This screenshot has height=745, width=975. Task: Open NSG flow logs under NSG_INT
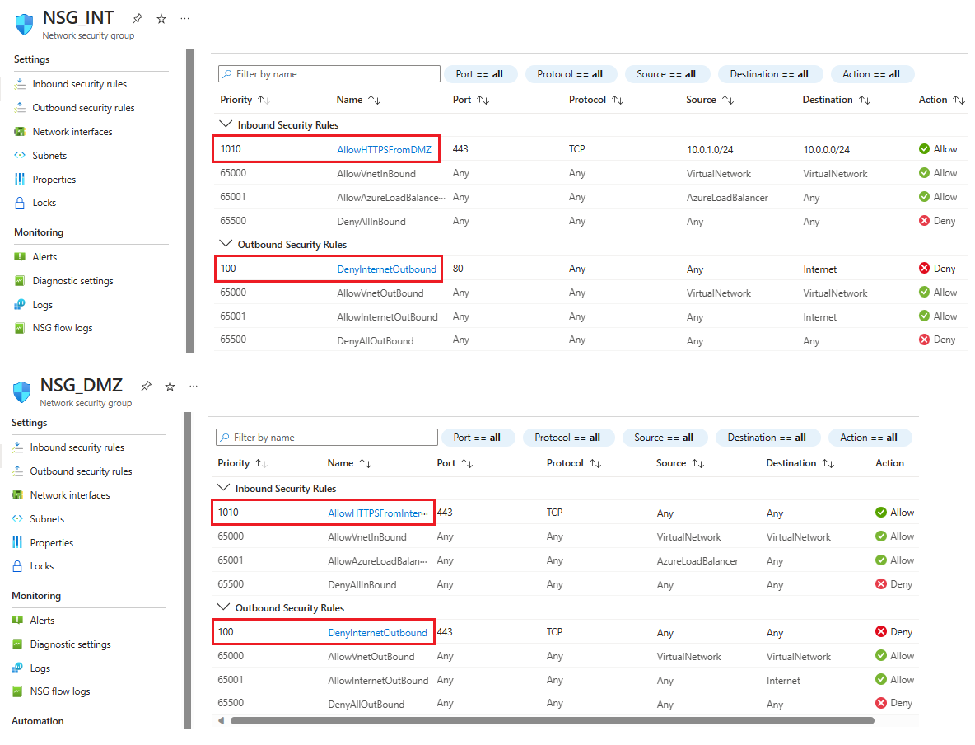[x=62, y=328]
